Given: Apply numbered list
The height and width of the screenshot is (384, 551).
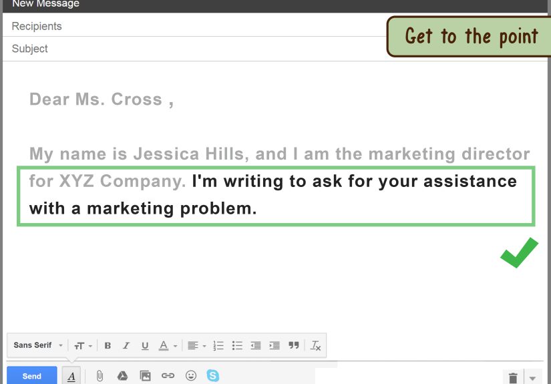Looking at the screenshot, I should (x=218, y=346).
